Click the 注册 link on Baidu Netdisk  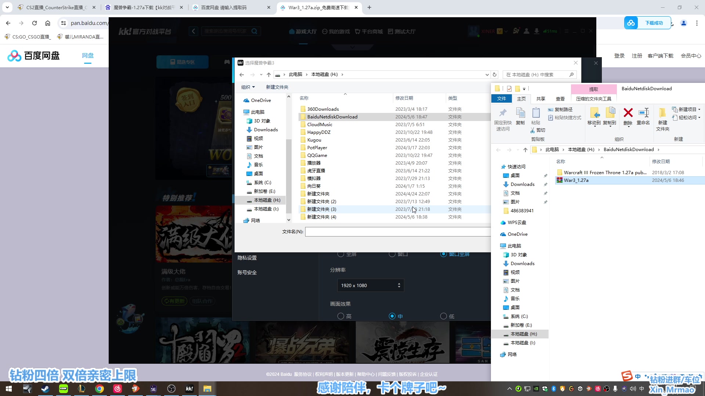point(637,56)
